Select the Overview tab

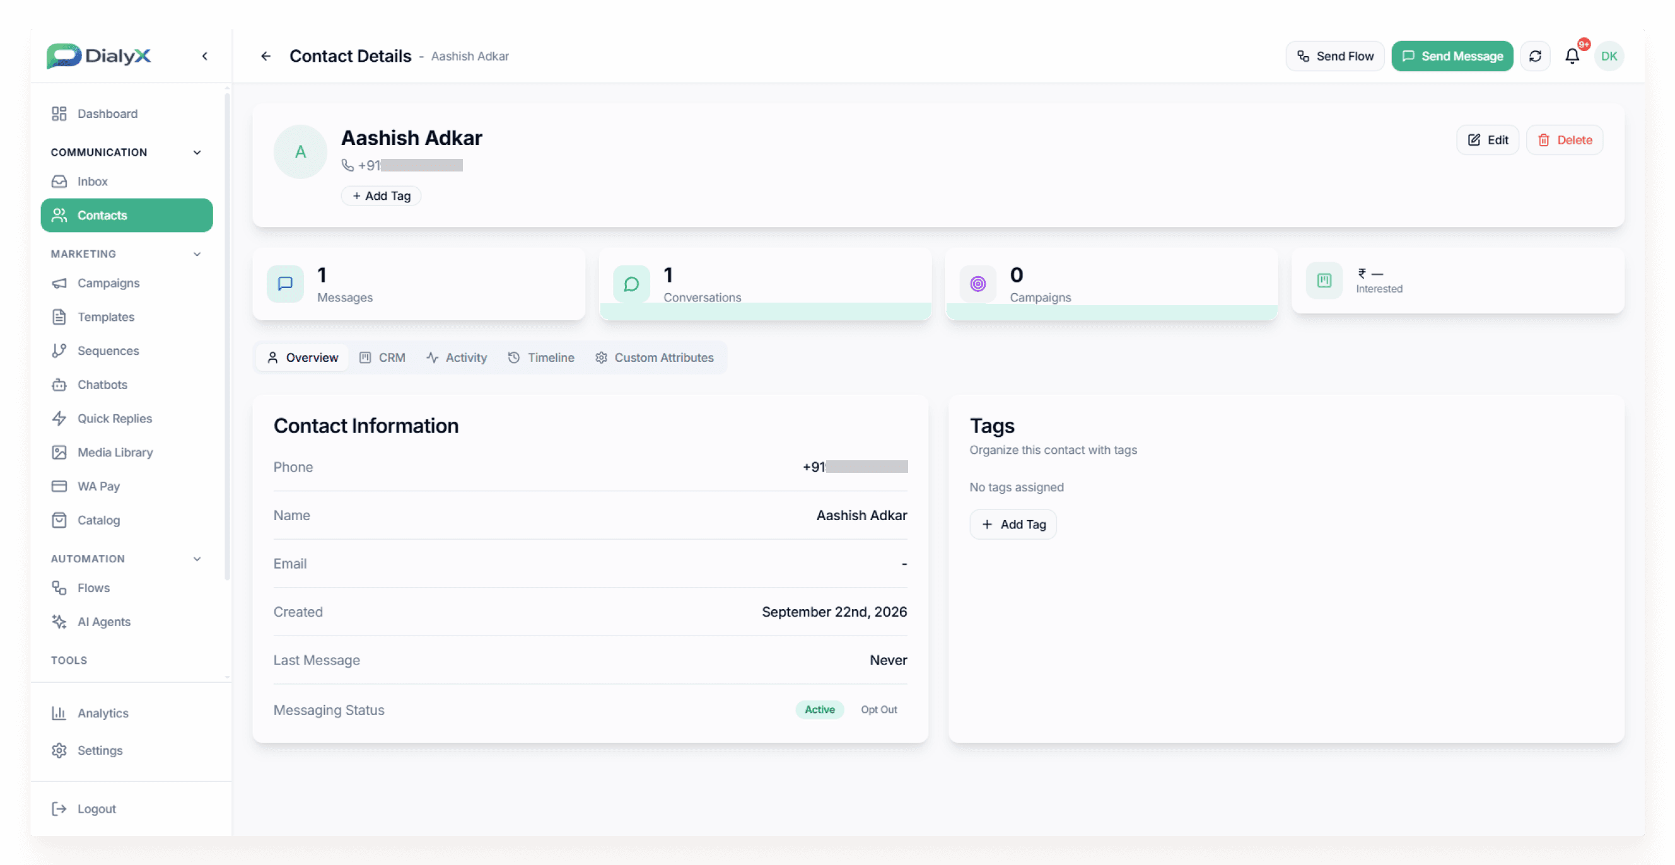click(x=302, y=357)
